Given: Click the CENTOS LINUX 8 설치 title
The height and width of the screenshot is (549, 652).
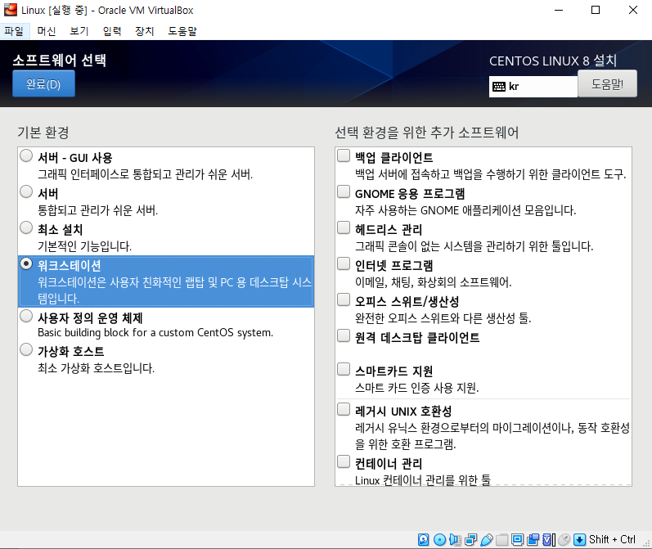Looking at the screenshot, I should (x=553, y=61).
